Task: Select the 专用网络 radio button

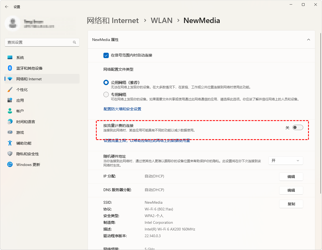Action: point(106,94)
